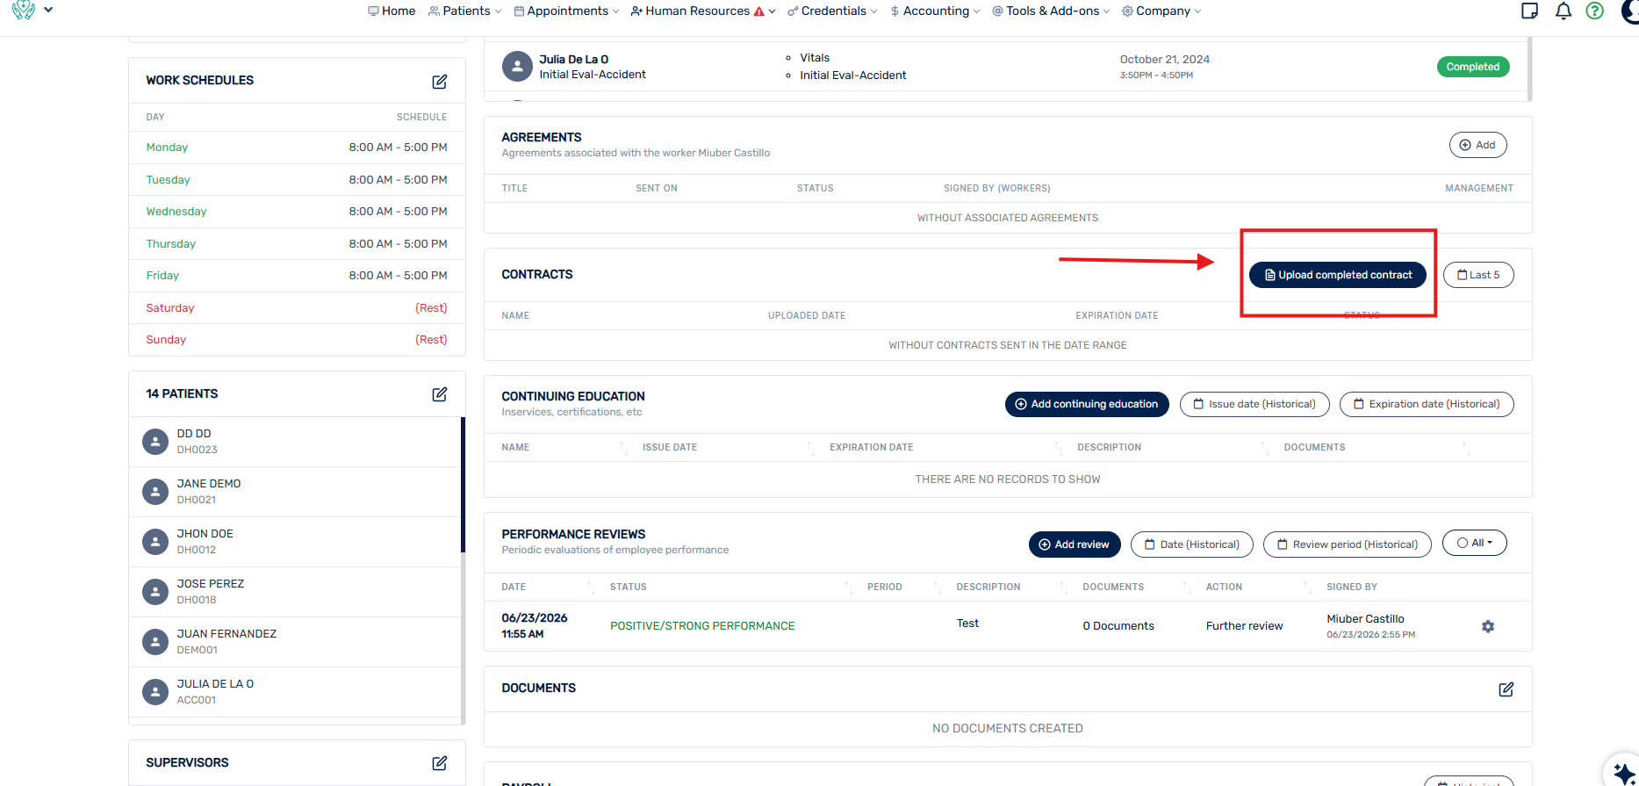The width and height of the screenshot is (1639, 786).
Task: Click Add review
Action: click(x=1075, y=544)
